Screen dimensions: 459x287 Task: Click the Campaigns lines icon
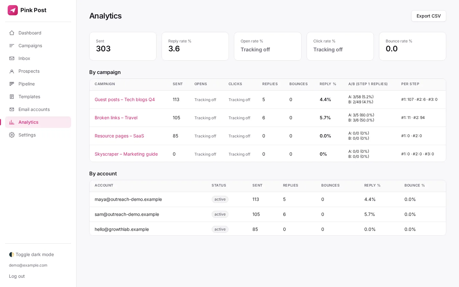point(12,46)
